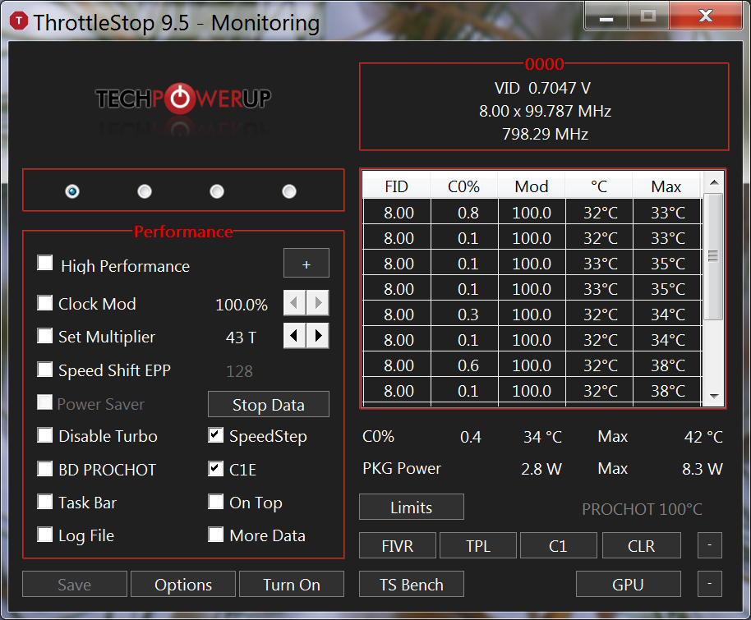Viewport: 751px width, 620px height.
Task: Enable the Log File checkbox
Action: tap(45, 535)
